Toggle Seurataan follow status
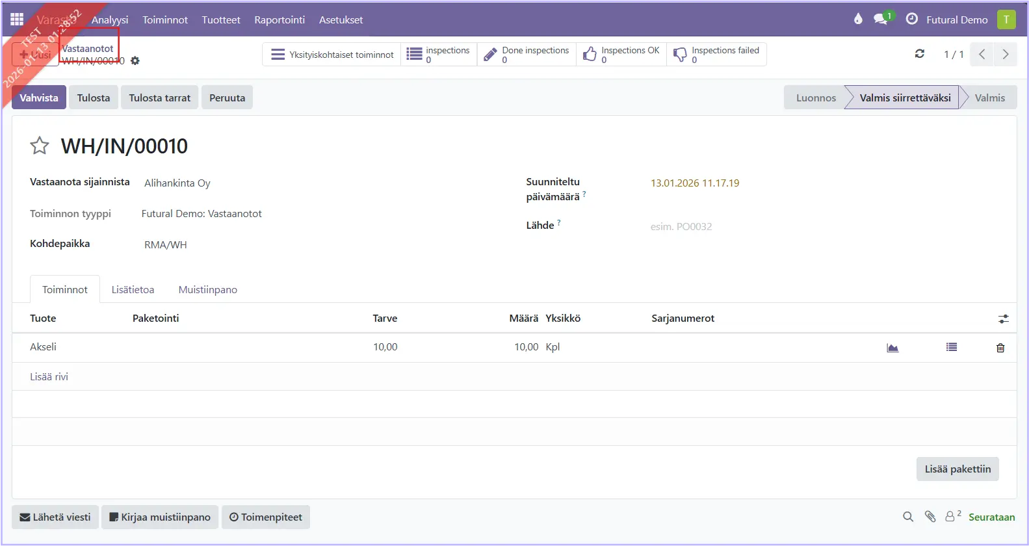Screen dimensions: 1029x546 pos(991,517)
